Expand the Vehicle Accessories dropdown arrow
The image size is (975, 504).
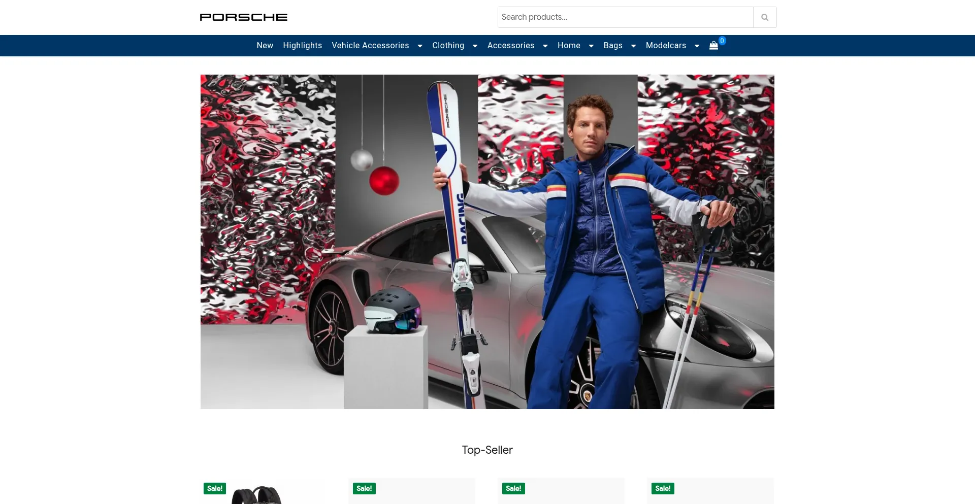pyautogui.click(x=420, y=46)
